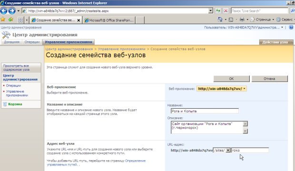295x171 pixels.
Task: Refresh the page with the green arrows icon
Action: 218,11
